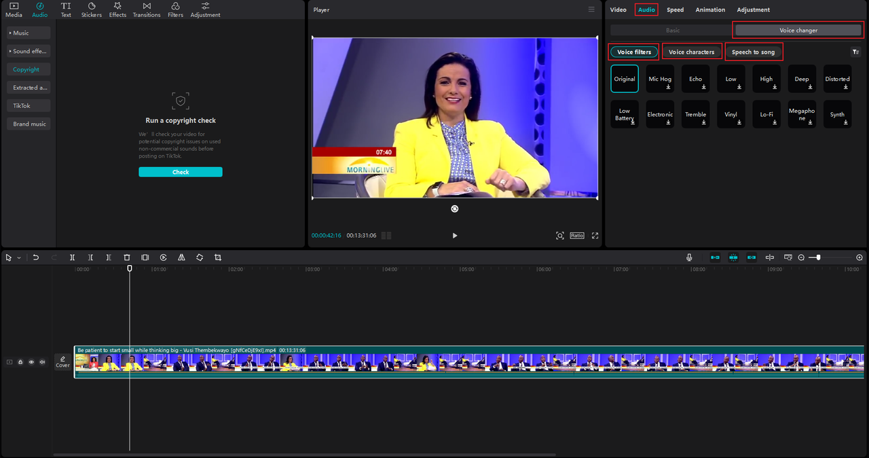Screen dimensions: 869x458
Task: Open the Extracted audio sidebar item
Action: [x=28, y=88]
